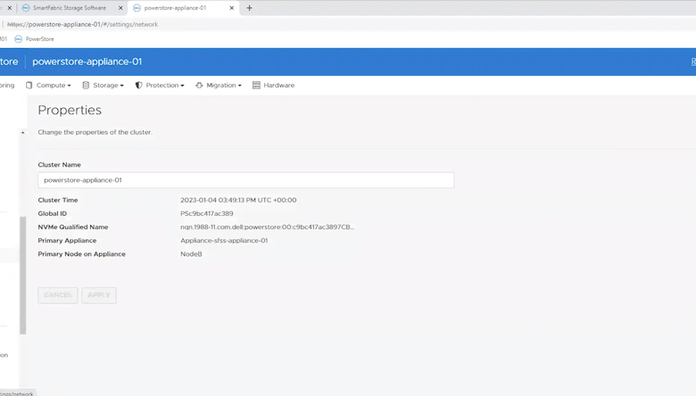Close the SmartFabric Storage Software tab
This screenshot has height=396, width=696.
[120, 8]
